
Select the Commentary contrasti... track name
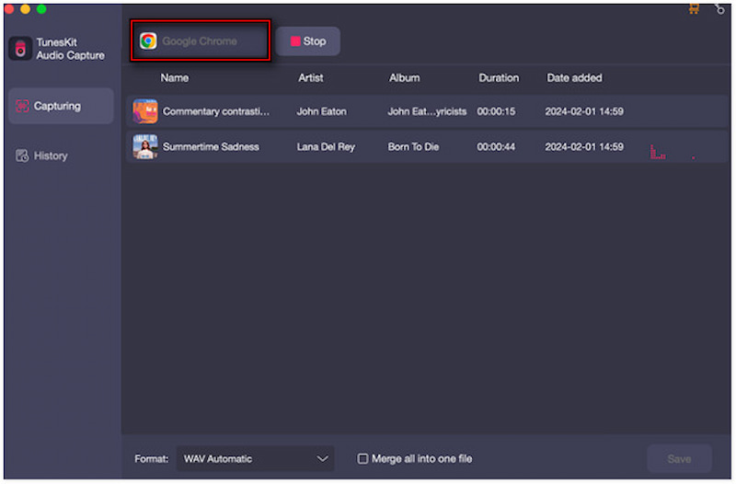pyautogui.click(x=216, y=111)
